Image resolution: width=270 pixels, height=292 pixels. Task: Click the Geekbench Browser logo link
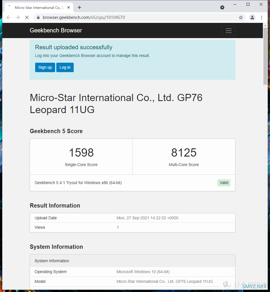(56, 30)
